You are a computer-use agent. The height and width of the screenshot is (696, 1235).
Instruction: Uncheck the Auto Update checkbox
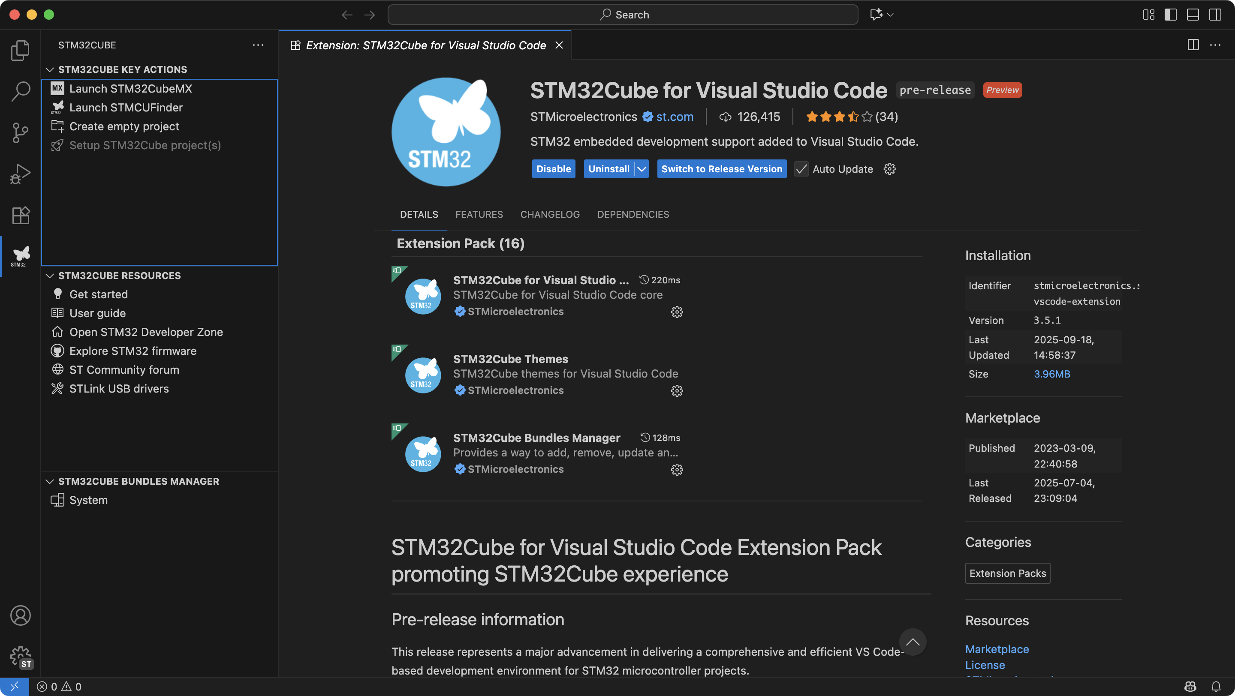[x=801, y=169]
